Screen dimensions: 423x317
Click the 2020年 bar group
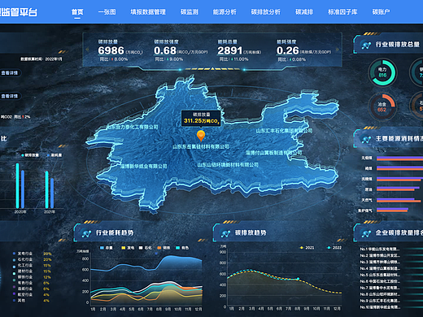tap(20, 185)
